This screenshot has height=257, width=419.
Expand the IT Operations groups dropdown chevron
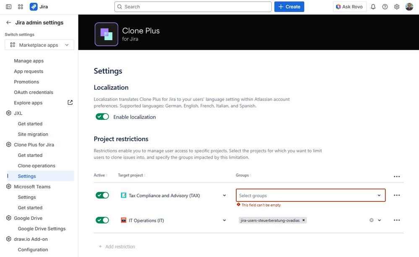pos(380,220)
